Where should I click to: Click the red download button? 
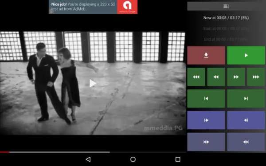click(x=206, y=55)
